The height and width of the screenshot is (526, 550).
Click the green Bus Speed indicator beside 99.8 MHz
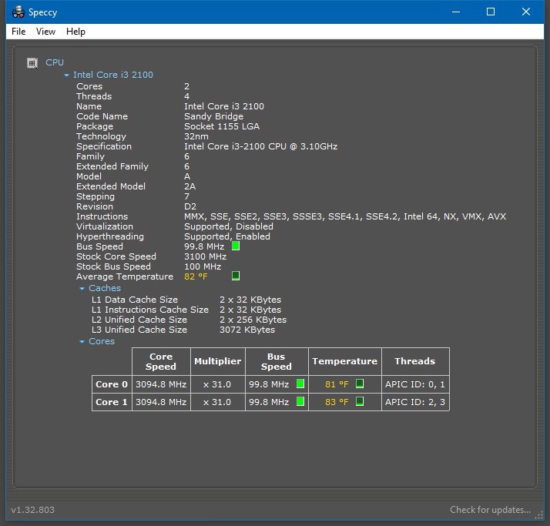click(236, 246)
